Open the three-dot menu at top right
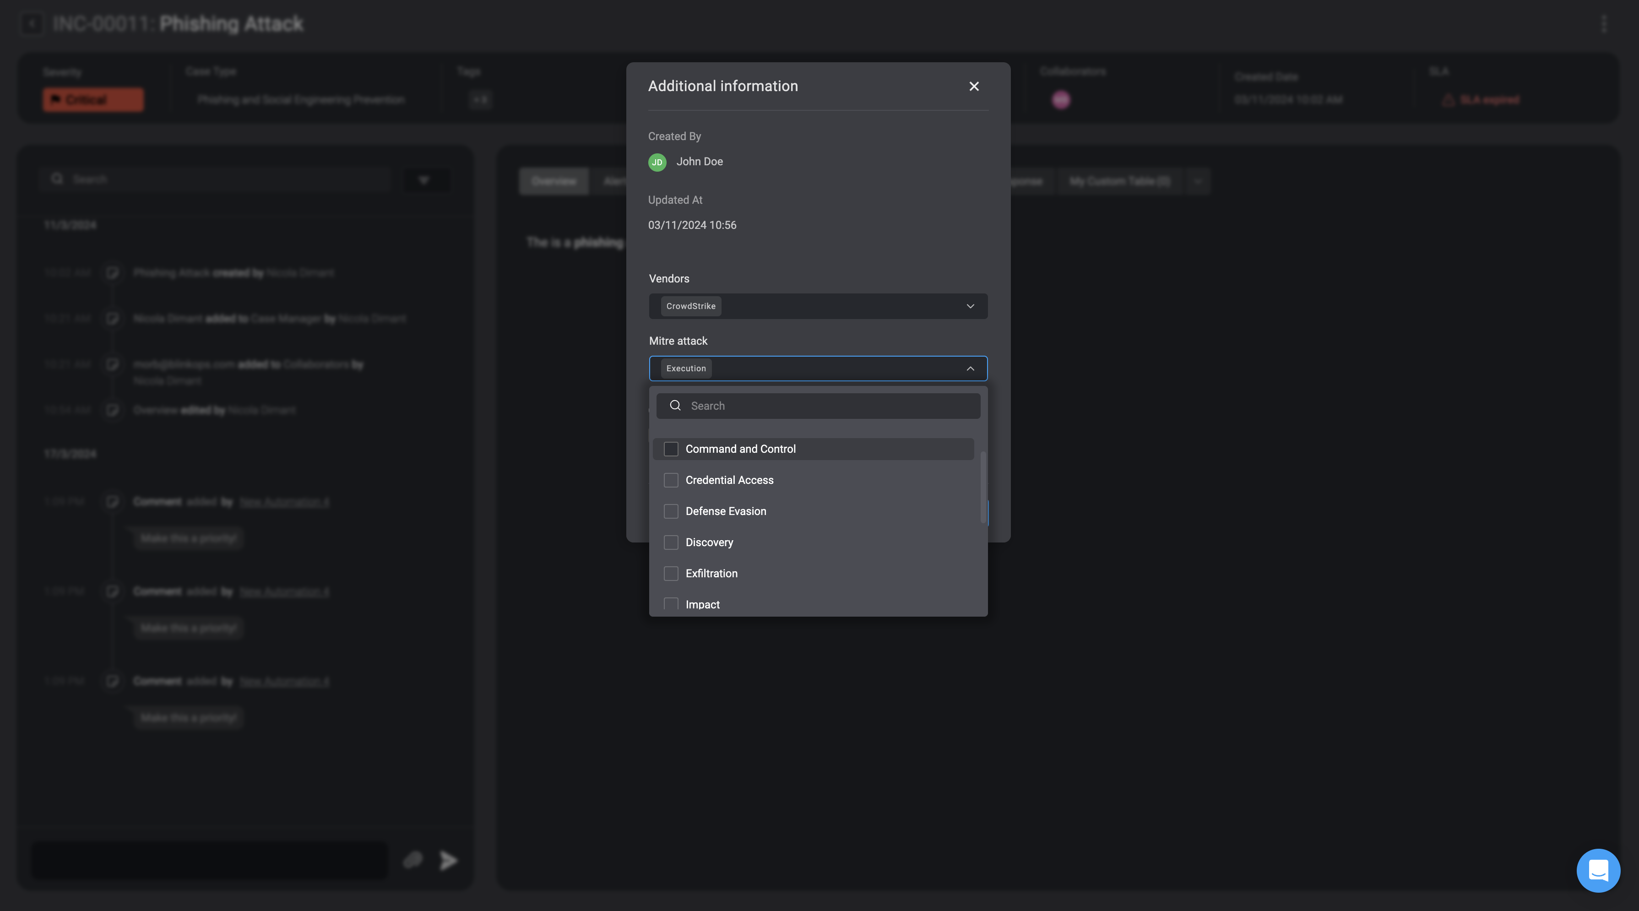1639x911 pixels. [x=1603, y=24]
